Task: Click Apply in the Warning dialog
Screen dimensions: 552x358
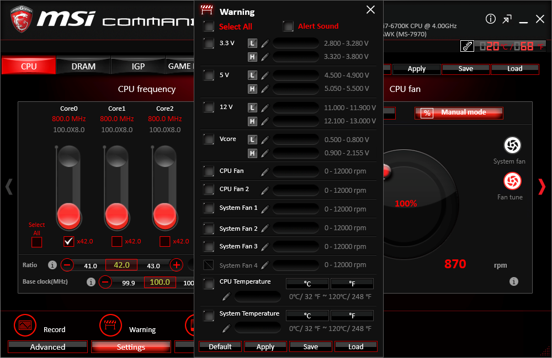Action: point(266,347)
